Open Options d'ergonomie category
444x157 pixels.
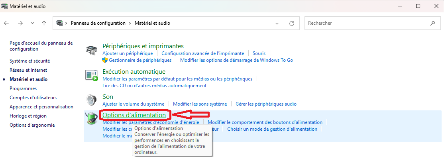click(32, 125)
